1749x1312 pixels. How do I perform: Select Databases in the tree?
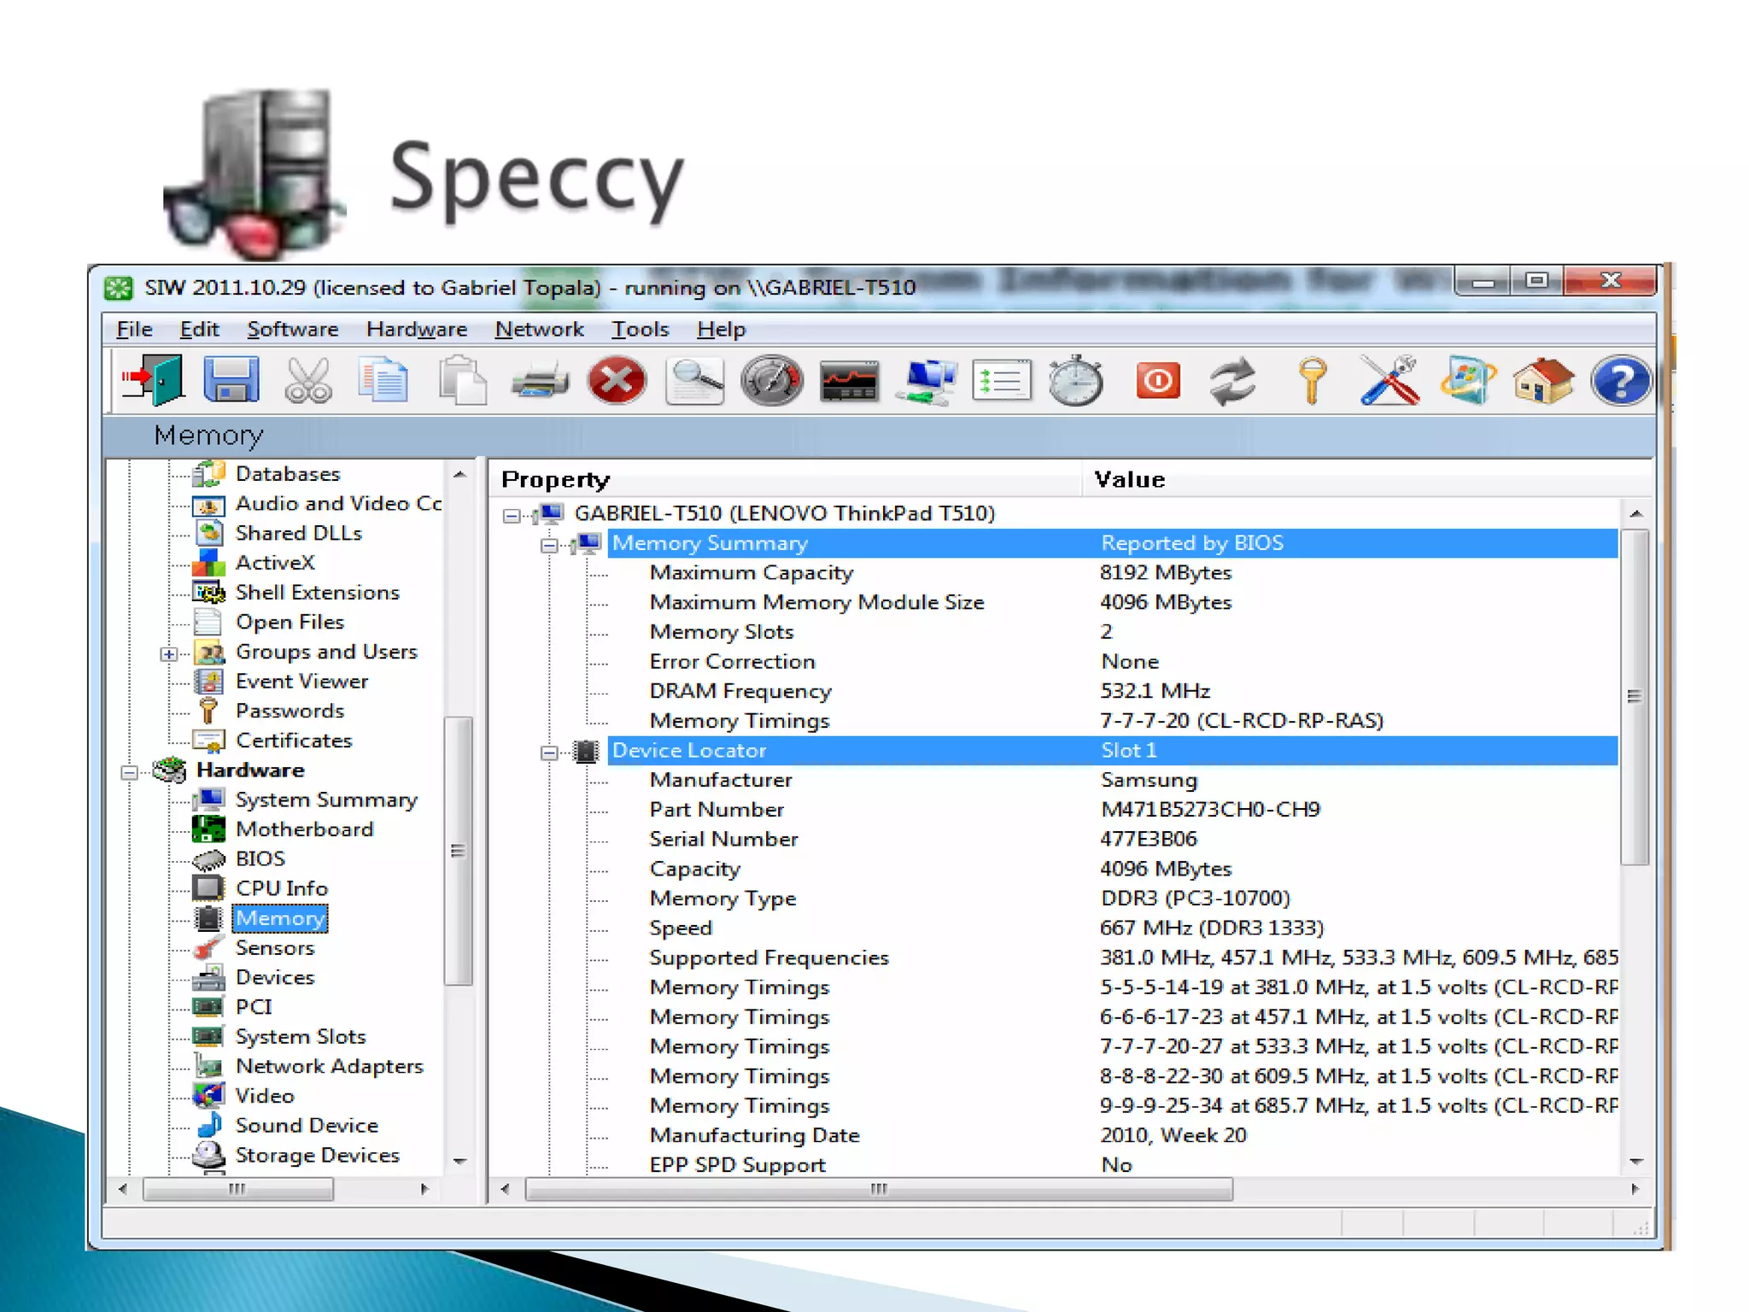point(288,474)
